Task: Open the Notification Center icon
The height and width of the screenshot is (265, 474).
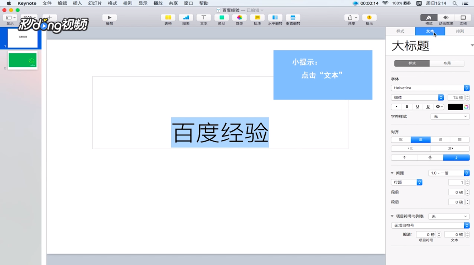Action: 465,3
